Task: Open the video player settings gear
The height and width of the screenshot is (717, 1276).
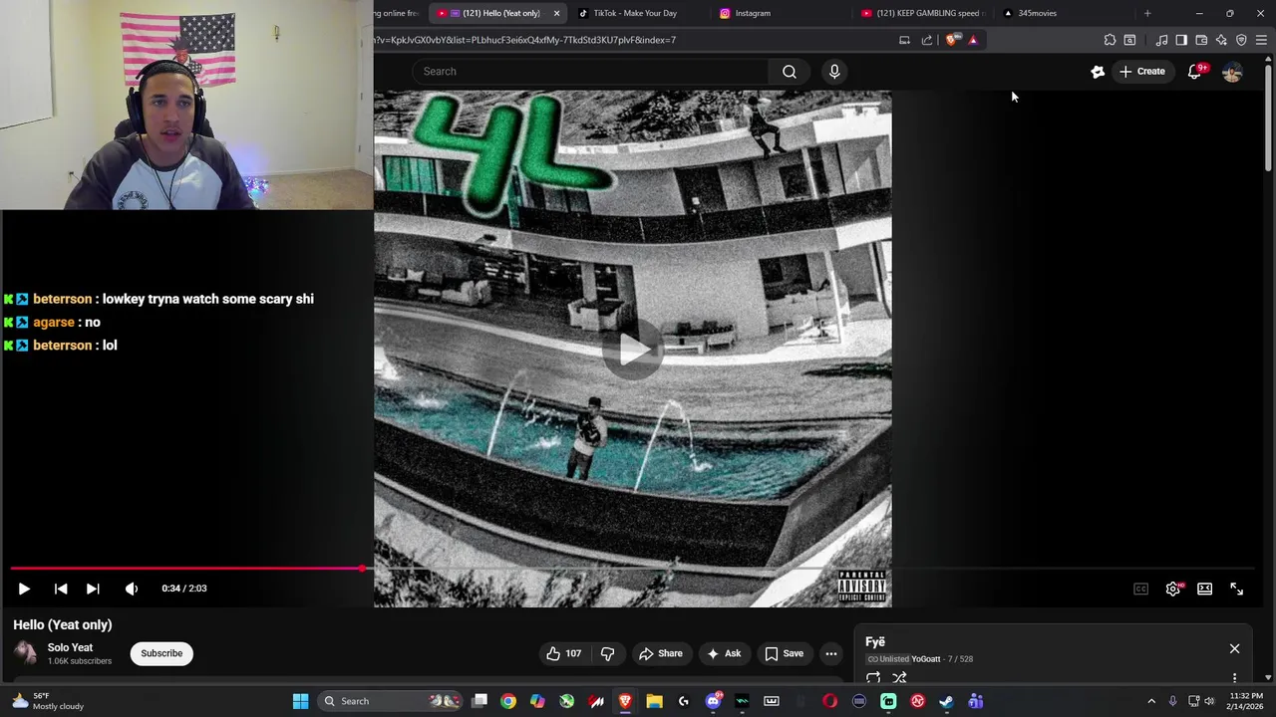Action: [x=1173, y=589]
